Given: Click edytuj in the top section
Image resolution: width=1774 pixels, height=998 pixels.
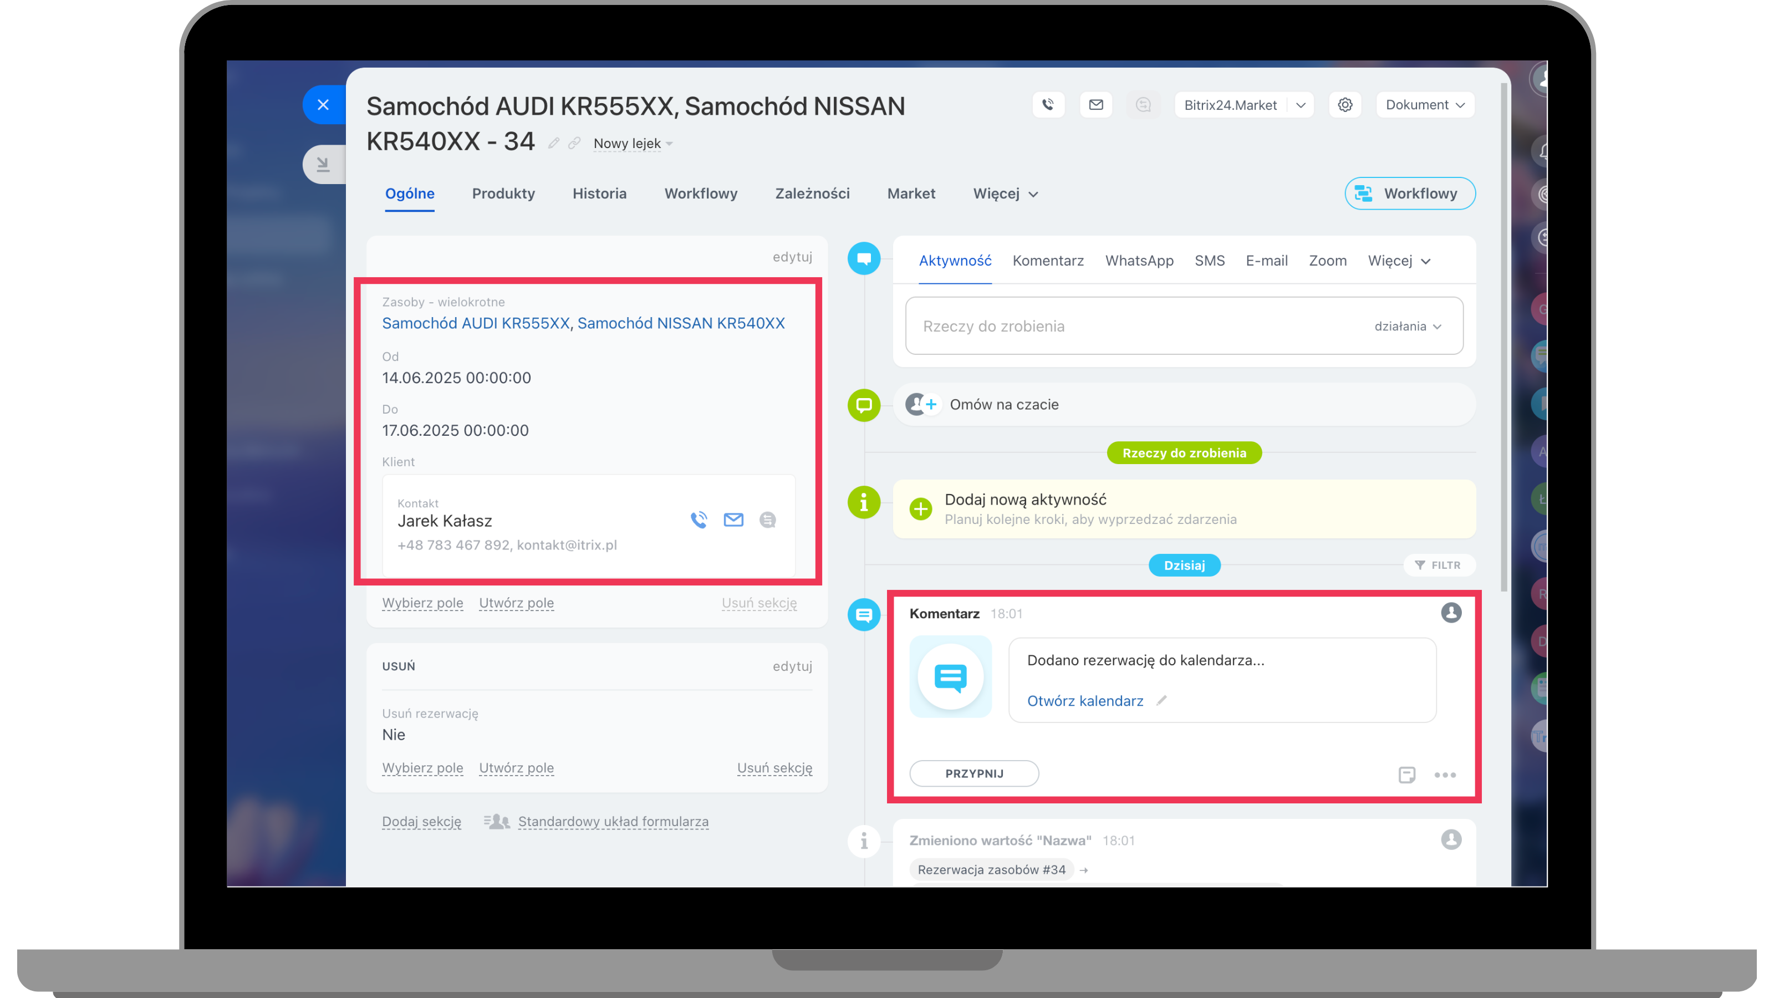Looking at the screenshot, I should (792, 257).
